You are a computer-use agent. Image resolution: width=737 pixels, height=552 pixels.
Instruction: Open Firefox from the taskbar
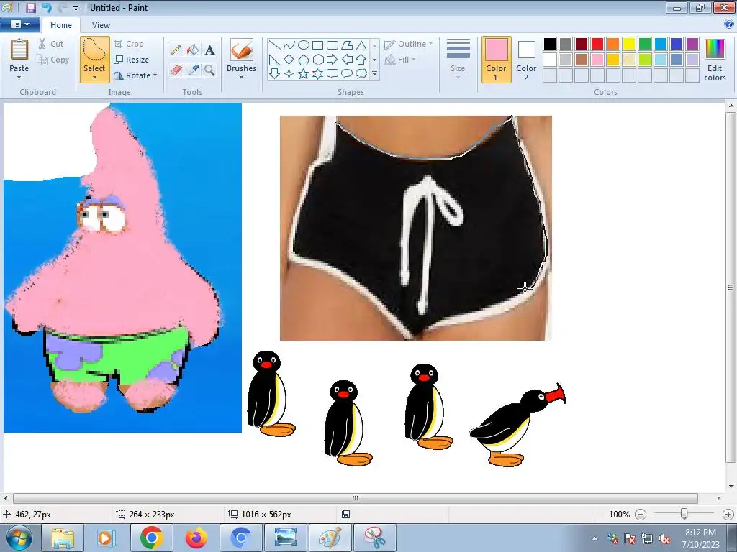click(x=196, y=538)
